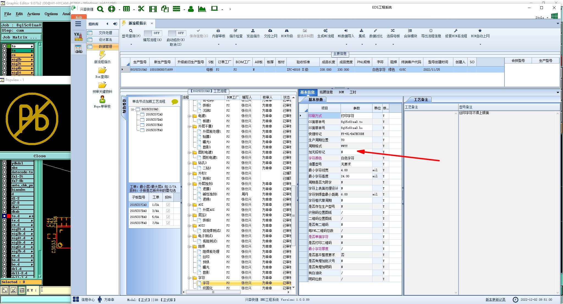
Task: Open the 新流程指示 lightning icon in sidebar
Action: 102,55
